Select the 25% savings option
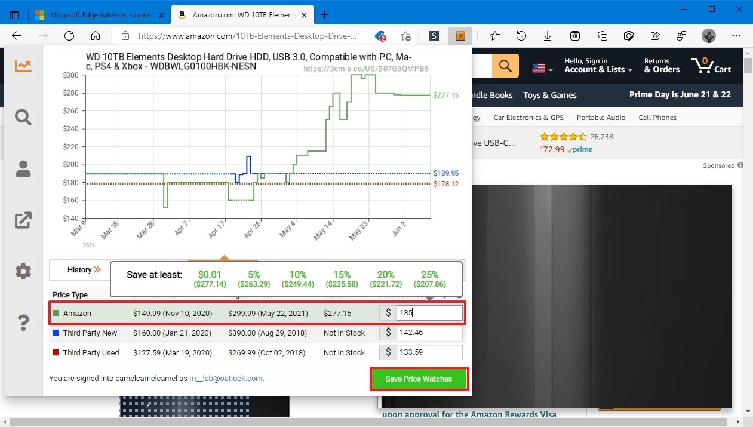This screenshot has height=427, width=753. [x=429, y=279]
